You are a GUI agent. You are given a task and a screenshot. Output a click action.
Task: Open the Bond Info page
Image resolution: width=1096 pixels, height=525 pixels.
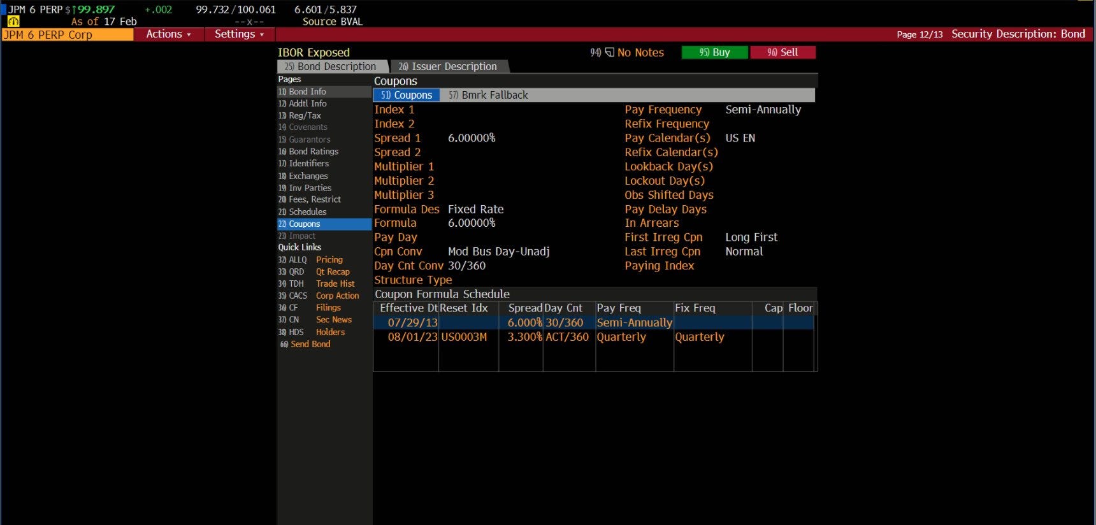[x=324, y=92]
